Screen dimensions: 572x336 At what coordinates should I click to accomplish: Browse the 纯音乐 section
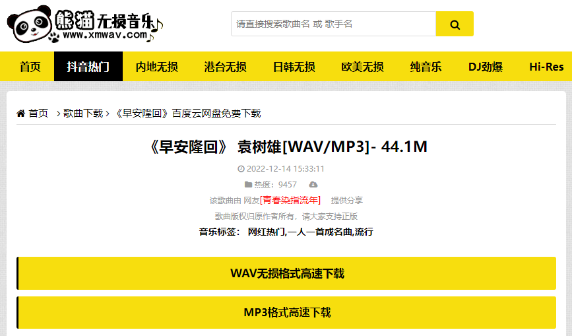click(x=426, y=67)
